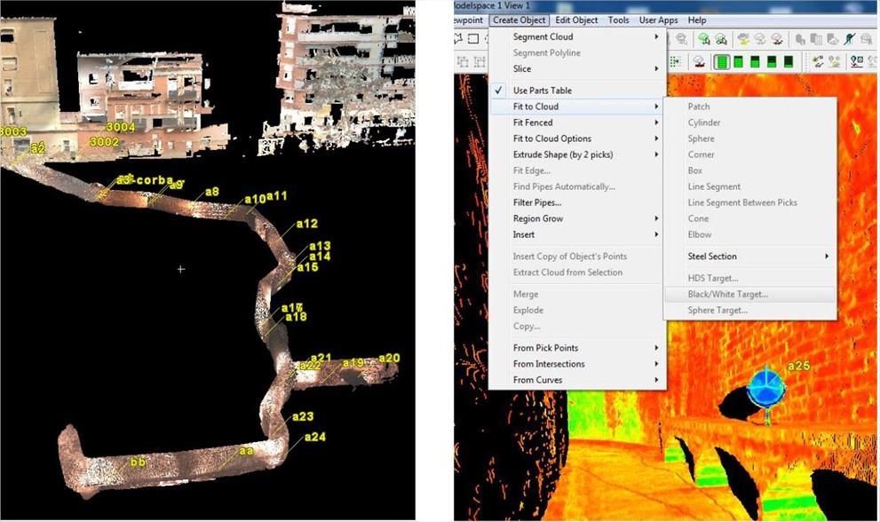Click the green cloud with cursor icon
The image size is (880, 522).
(x=704, y=39)
